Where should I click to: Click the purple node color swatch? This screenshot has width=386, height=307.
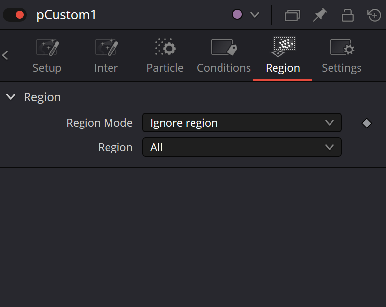point(237,15)
